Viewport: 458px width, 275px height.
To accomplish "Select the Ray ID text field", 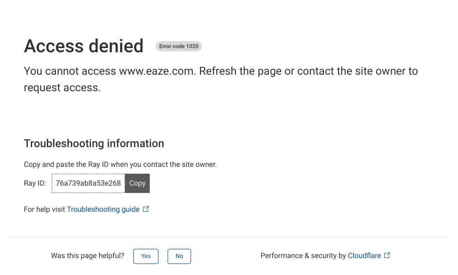I will (88, 183).
